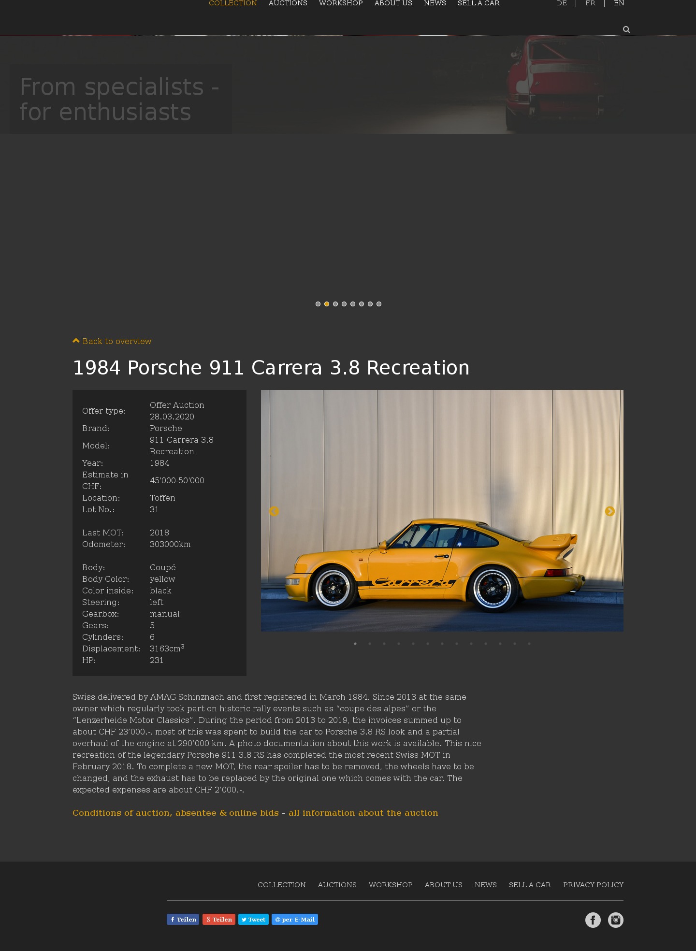696x951 pixels.
Task: Click the HP value 231
Action: coord(157,660)
